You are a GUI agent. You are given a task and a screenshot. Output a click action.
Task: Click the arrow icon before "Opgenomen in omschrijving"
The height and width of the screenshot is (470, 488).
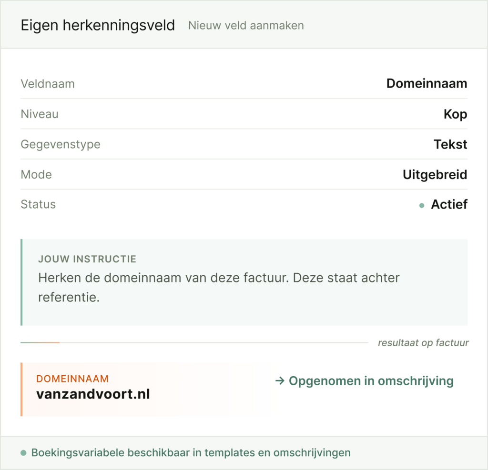[x=280, y=381]
